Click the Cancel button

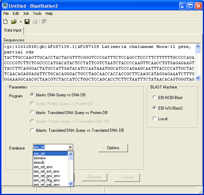[x=127, y=177]
